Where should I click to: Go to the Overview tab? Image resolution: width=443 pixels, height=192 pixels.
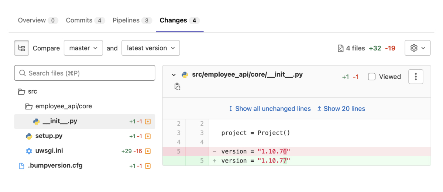[x=38, y=20]
